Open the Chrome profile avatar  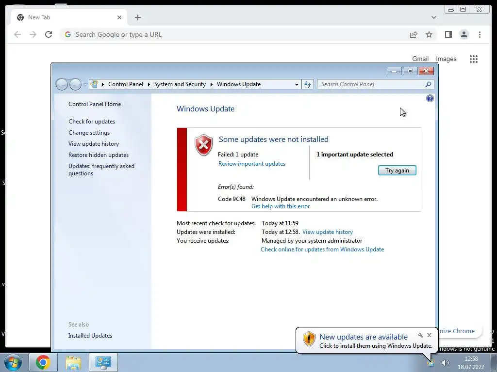coord(464,34)
